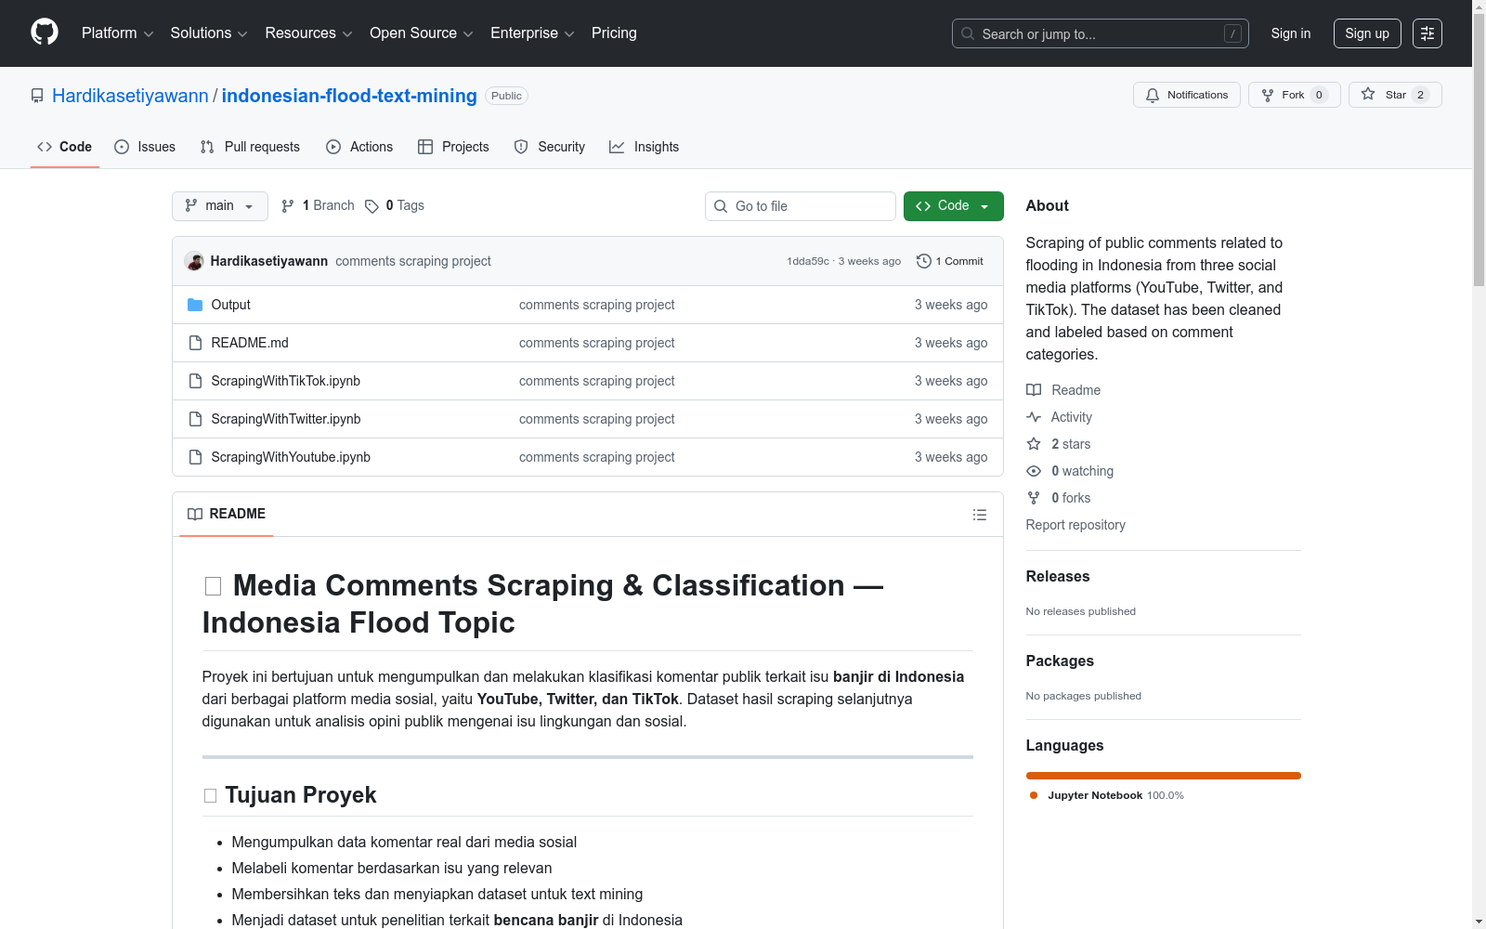Star this repository
The image size is (1486, 929).
(1395, 95)
